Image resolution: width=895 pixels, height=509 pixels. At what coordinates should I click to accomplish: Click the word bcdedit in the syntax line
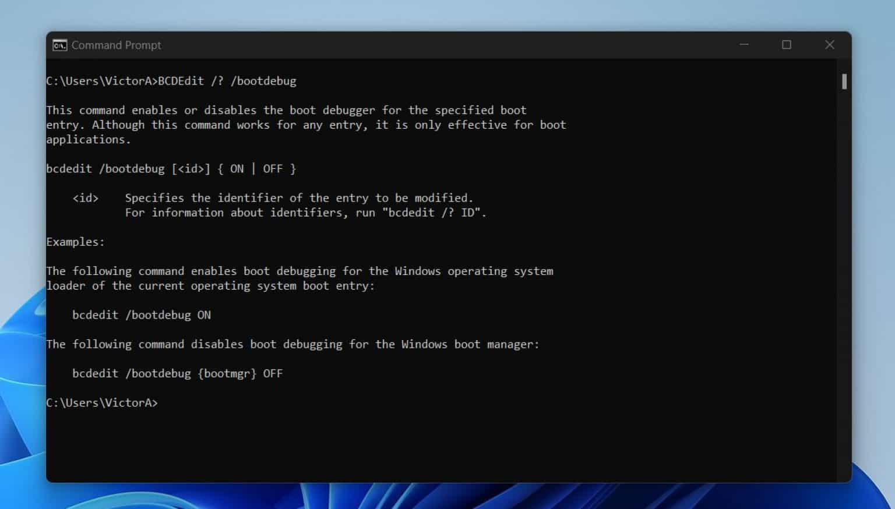(x=70, y=168)
